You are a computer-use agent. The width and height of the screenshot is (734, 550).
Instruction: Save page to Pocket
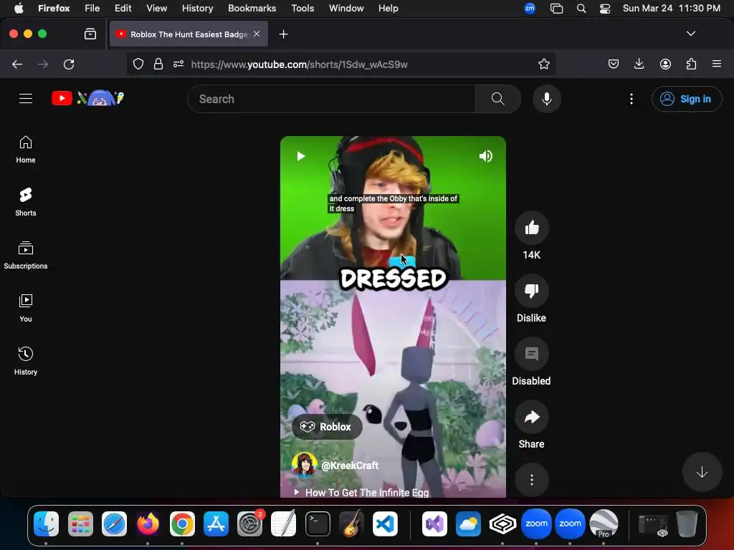(614, 64)
